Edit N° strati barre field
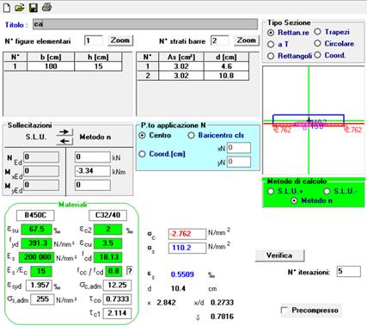Image resolution: width=367 pixels, height=326 pixels. (220, 40)
